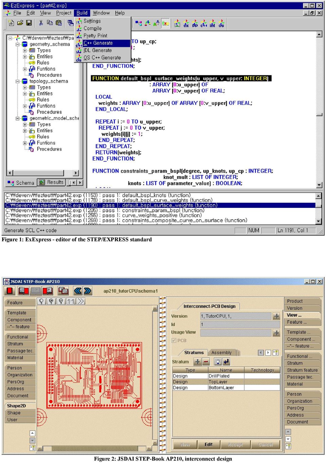Click 'Settings' in the Build menu
This screenshot has width=326, height=463.
(103, 21)
